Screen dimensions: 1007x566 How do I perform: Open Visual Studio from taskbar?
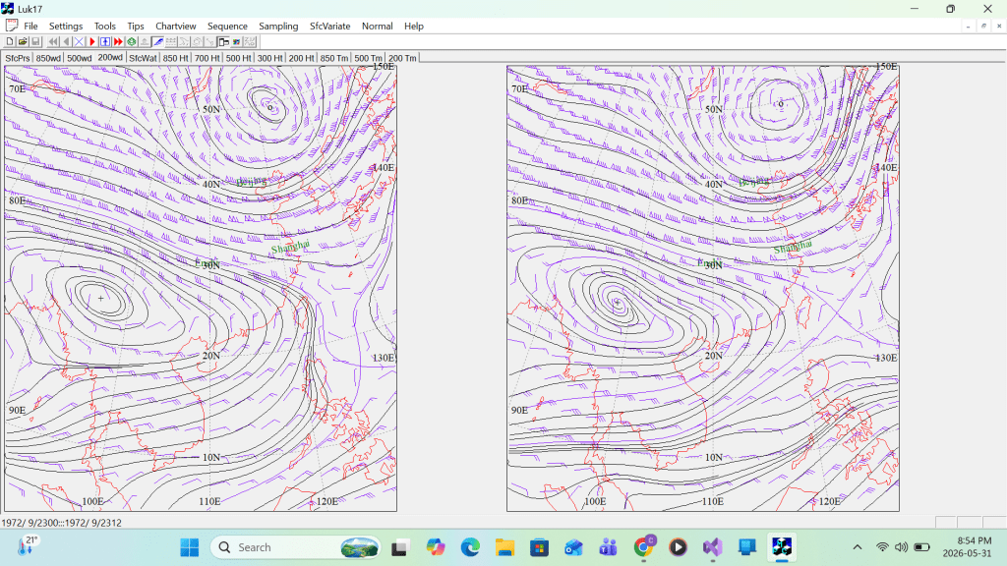tap(712, 547)
